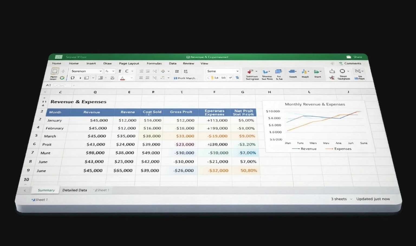Switch to the Detailed Data sheet tab
Screen dimensions: 416x246
coord(74,190)
